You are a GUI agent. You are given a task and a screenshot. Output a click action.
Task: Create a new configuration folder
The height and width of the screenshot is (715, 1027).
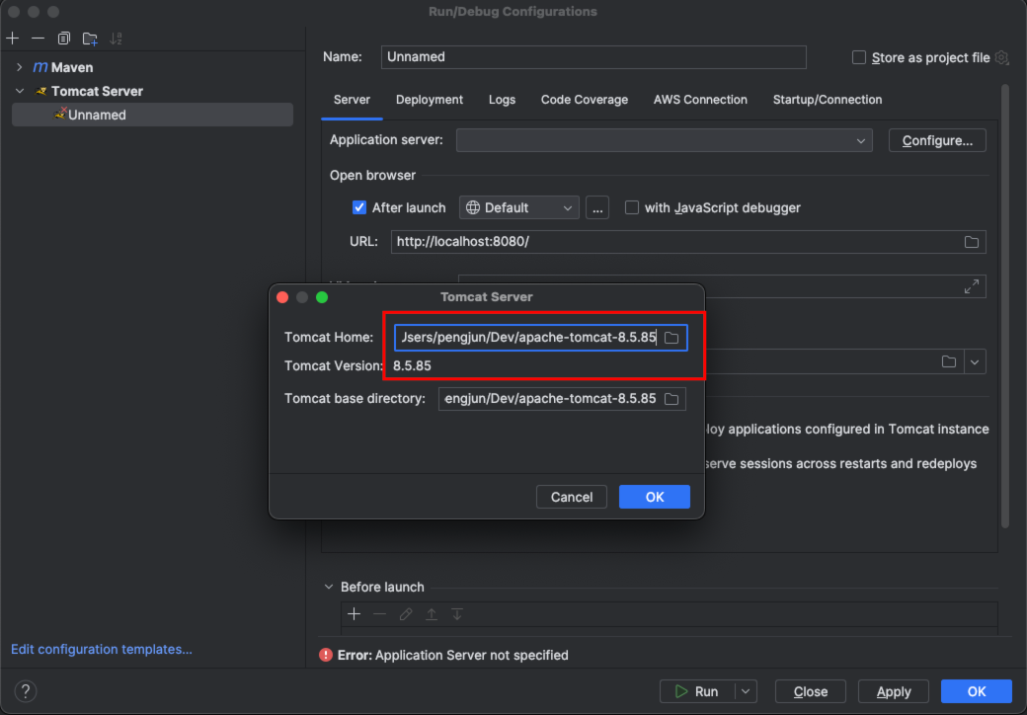90,39
